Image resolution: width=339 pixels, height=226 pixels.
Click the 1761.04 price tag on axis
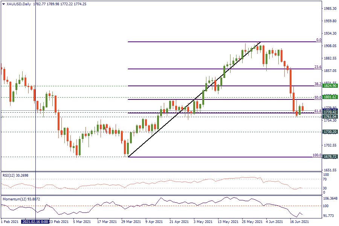click(330, 117)
